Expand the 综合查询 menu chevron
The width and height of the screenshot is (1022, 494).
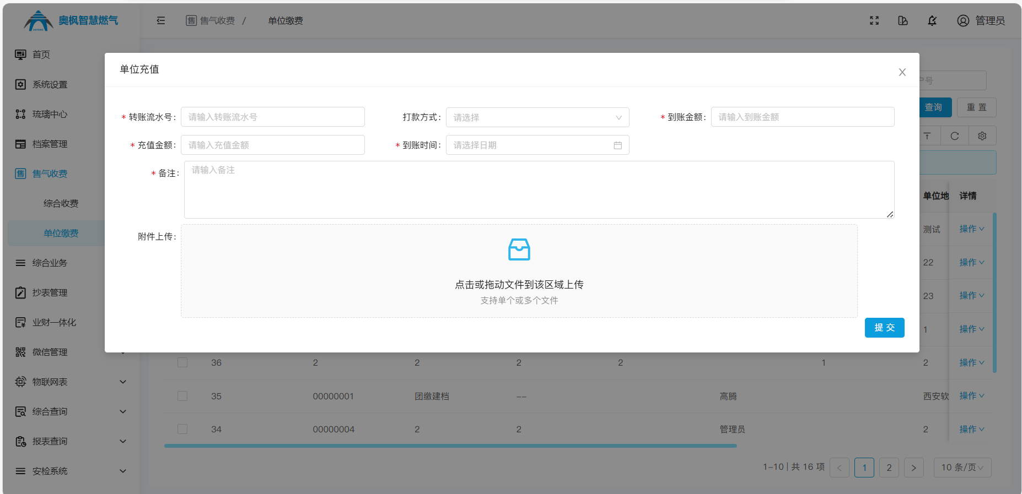point(123,411)
